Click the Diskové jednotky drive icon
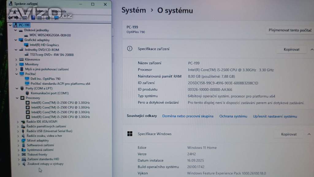Image resolution: width=314 pixels, height=177 pixels. pos(21,30)
